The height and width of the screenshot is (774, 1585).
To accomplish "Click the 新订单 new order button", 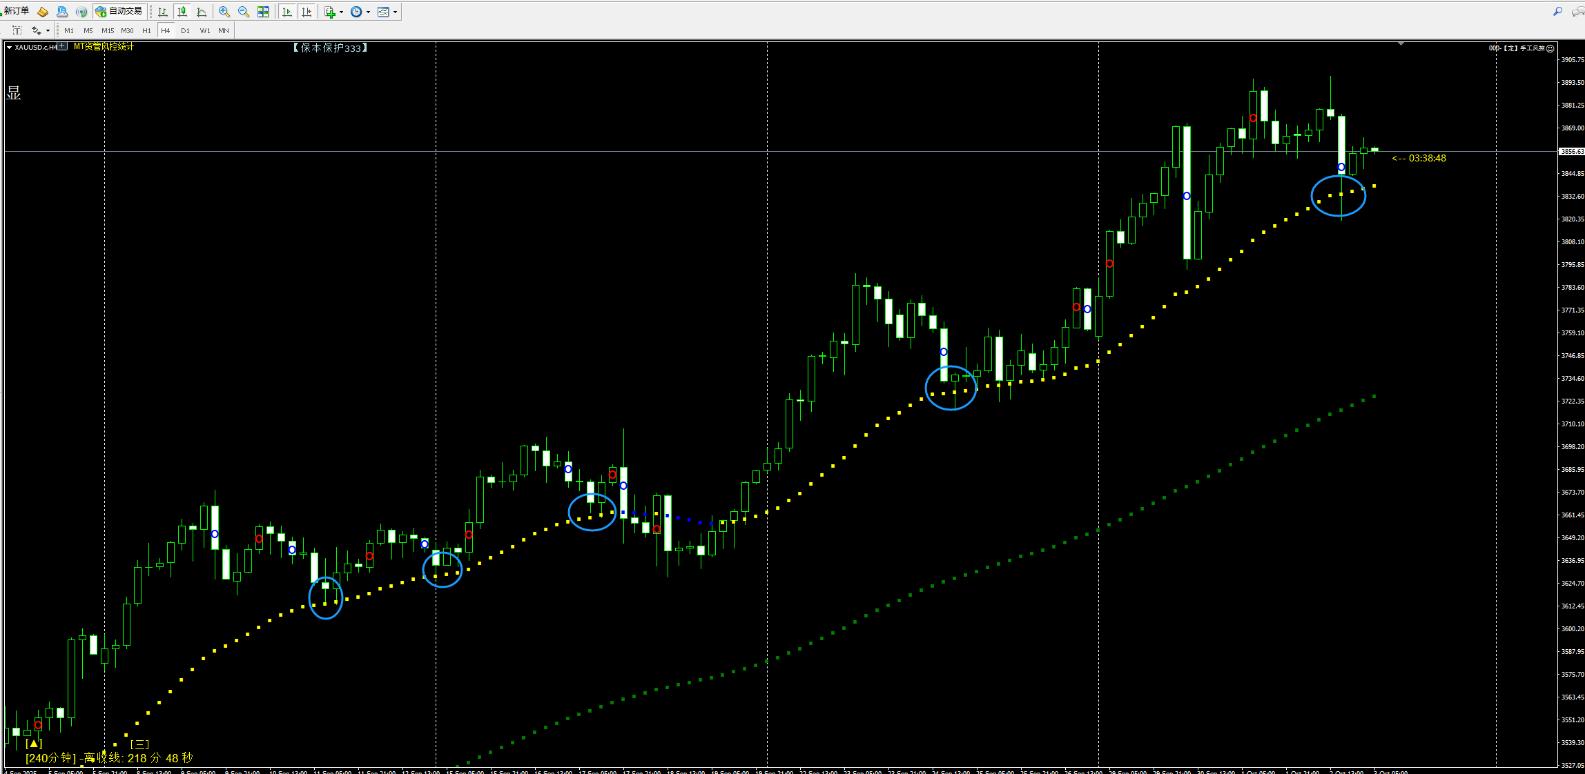I will 17,11.
